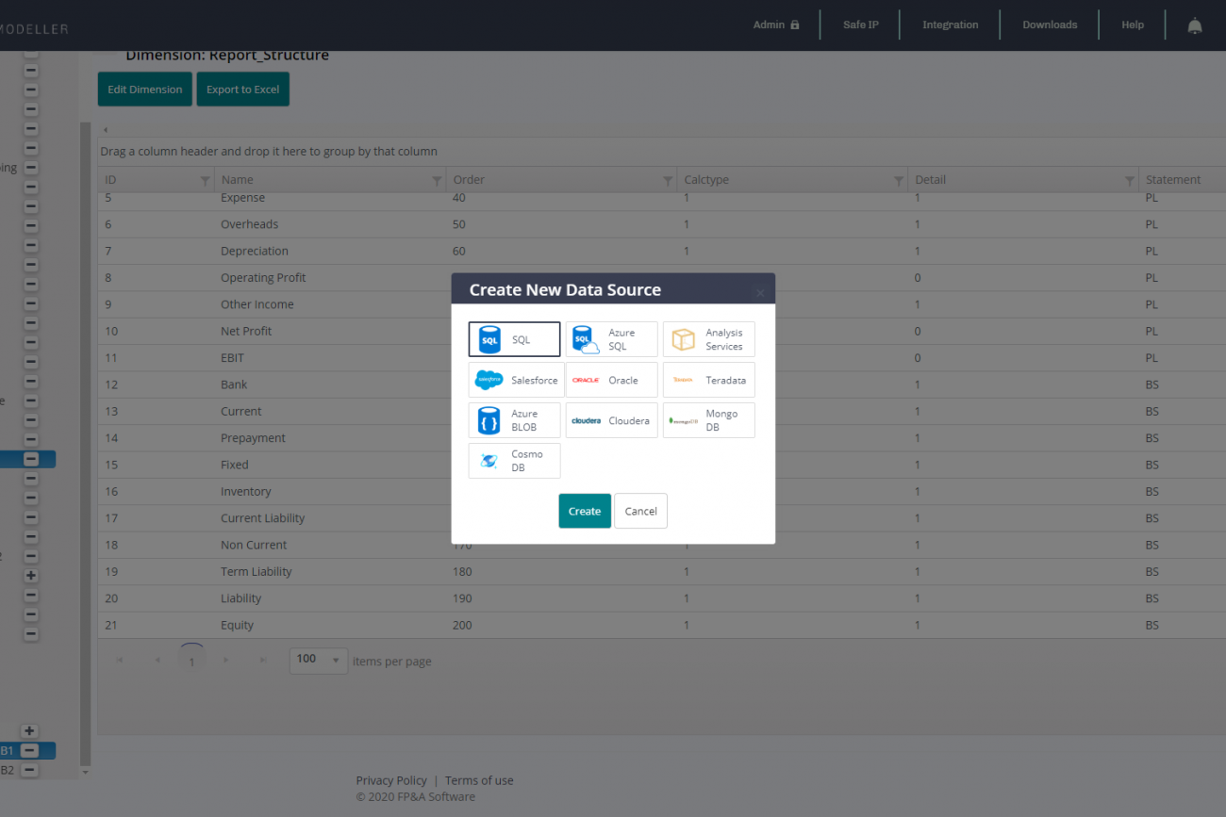Go to page 1 in pager

191,662
